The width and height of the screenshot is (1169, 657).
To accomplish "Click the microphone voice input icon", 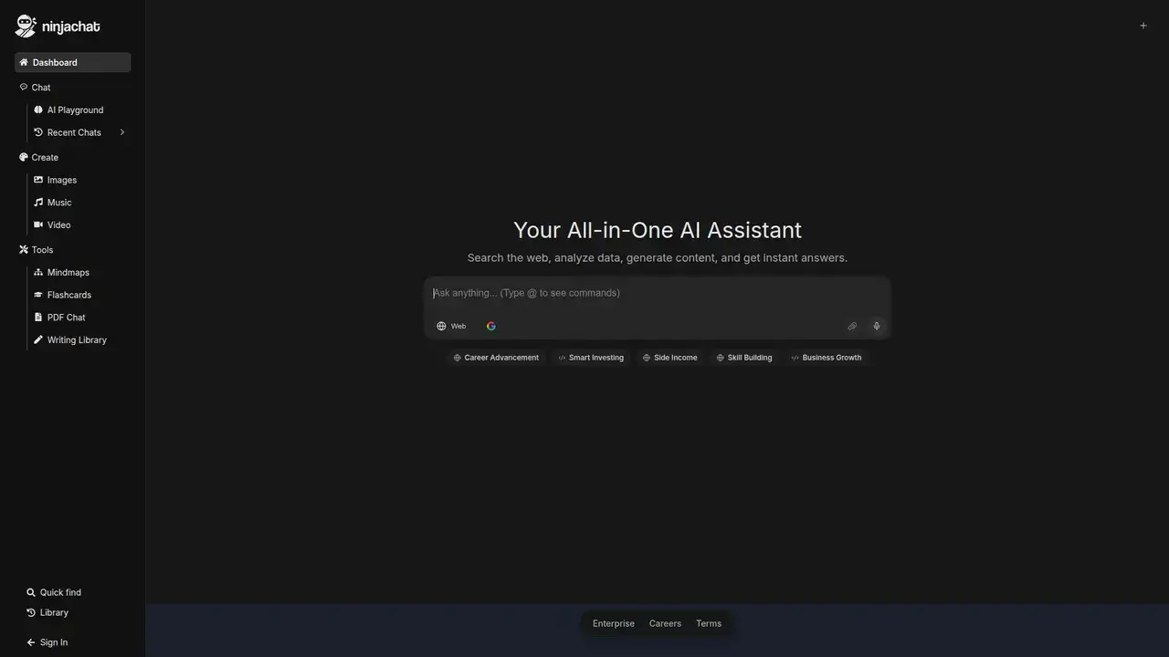I will tap(876, 326).
